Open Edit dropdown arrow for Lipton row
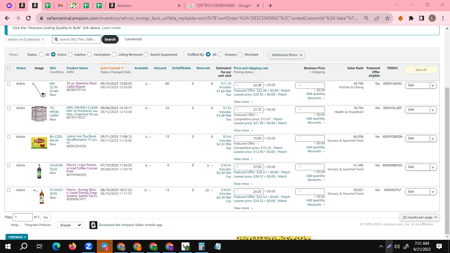 (433, 138)
